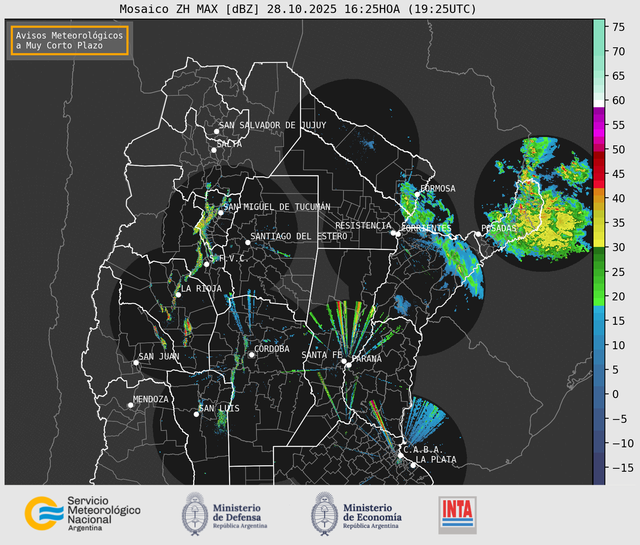The image size is (640, 545).
Task: Click the red INTA logo
Action: pos(458,515)
